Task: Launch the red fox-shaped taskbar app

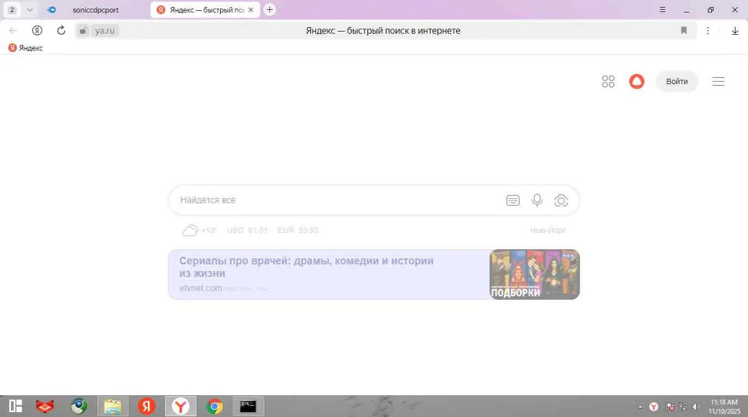Action: [x=45, y=406]
